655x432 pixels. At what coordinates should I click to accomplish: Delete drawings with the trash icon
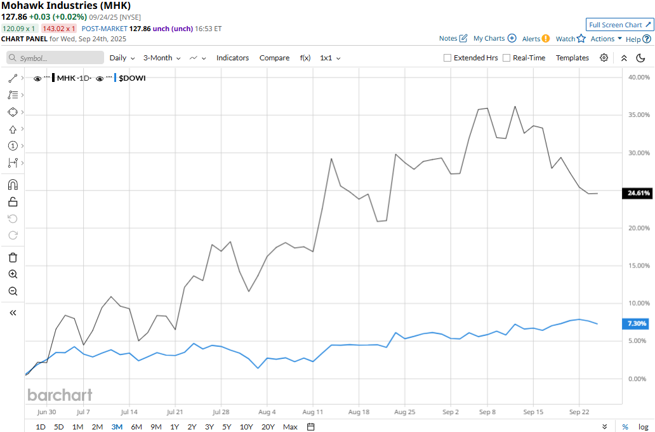tap(13, 257)
